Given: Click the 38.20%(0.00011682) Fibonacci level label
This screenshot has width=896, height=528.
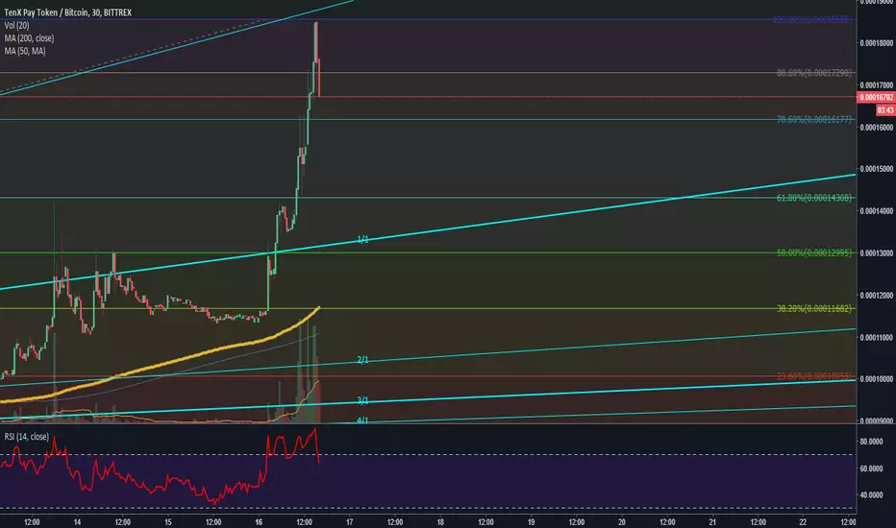Looking at the screenshot, I should point(813,308).
